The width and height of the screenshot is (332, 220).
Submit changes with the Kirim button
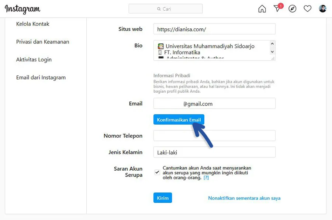point(163,198)
